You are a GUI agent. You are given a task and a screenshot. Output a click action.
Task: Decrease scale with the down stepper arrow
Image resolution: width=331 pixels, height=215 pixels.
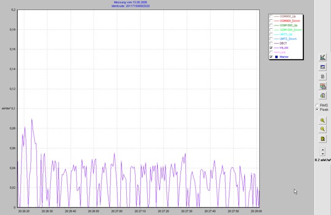(x=323, y=154)
